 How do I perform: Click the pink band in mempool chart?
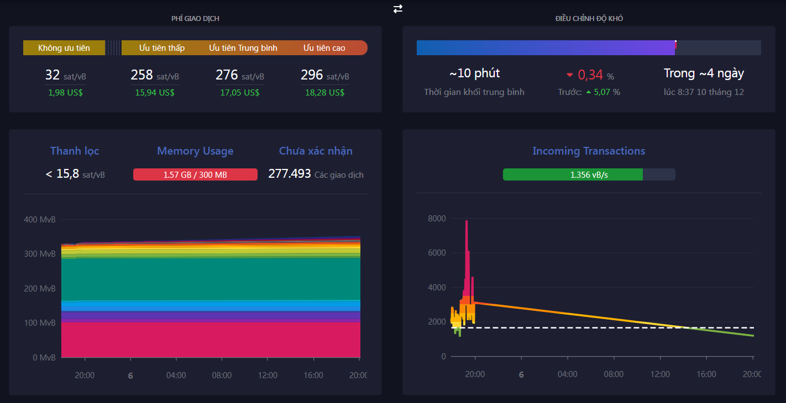211,340
